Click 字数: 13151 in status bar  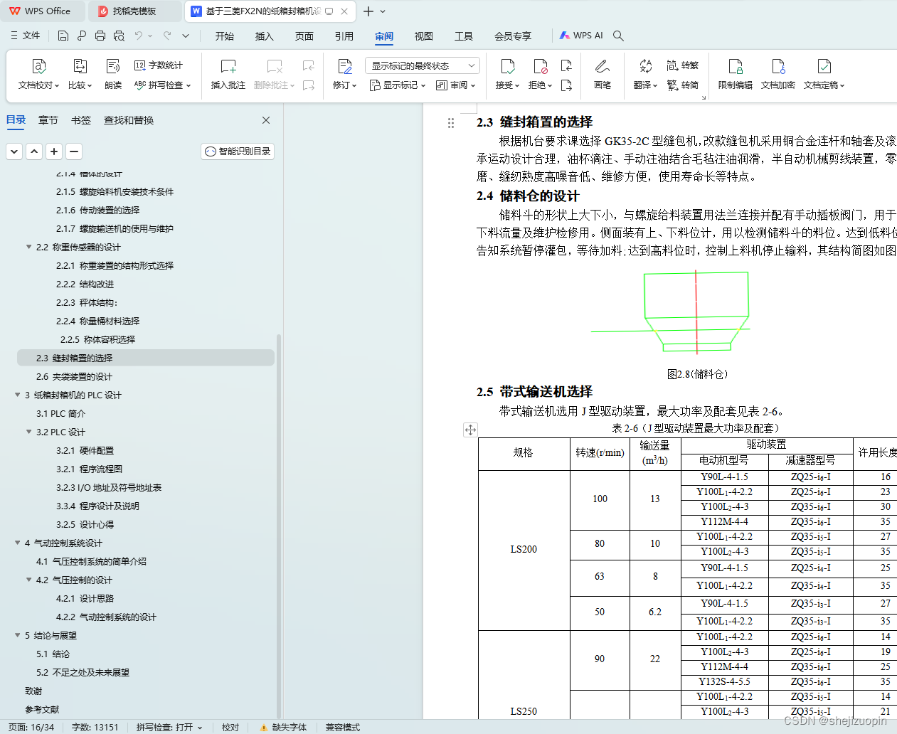click(95, 727)
